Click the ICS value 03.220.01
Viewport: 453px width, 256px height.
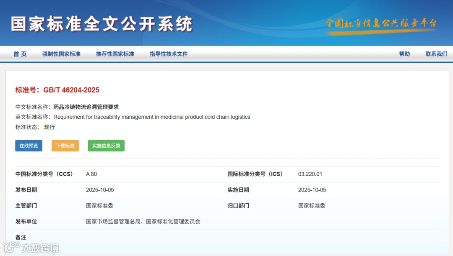(x=310, y=174)
